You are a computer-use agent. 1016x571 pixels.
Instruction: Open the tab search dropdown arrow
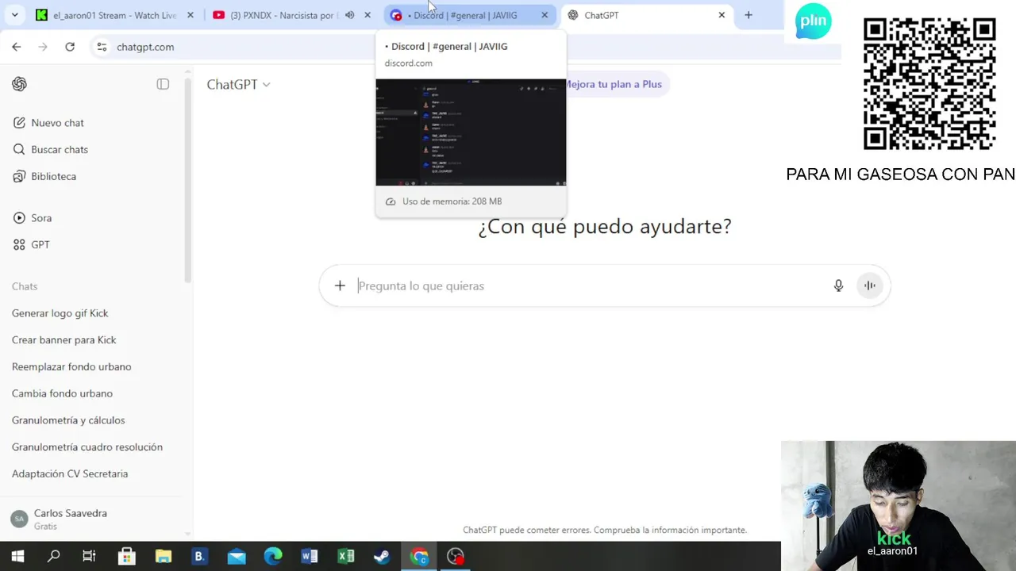pyautogui.click(x=14, y=15)
